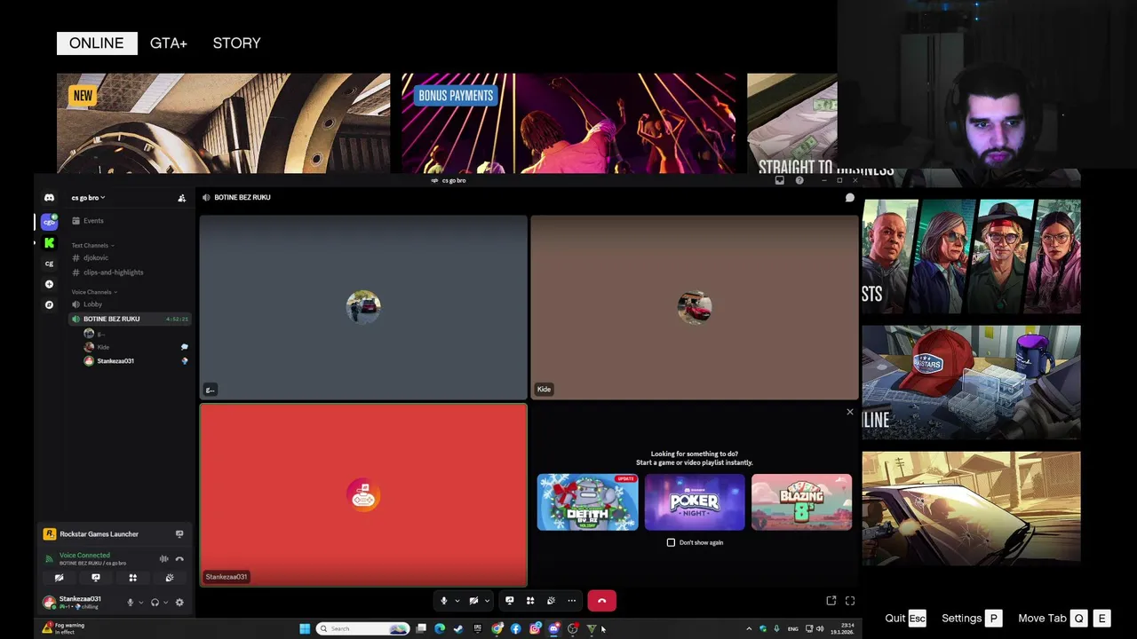Switch to the STORY tab
This screenshot has width=1137, height=639.
pos(236,43)
